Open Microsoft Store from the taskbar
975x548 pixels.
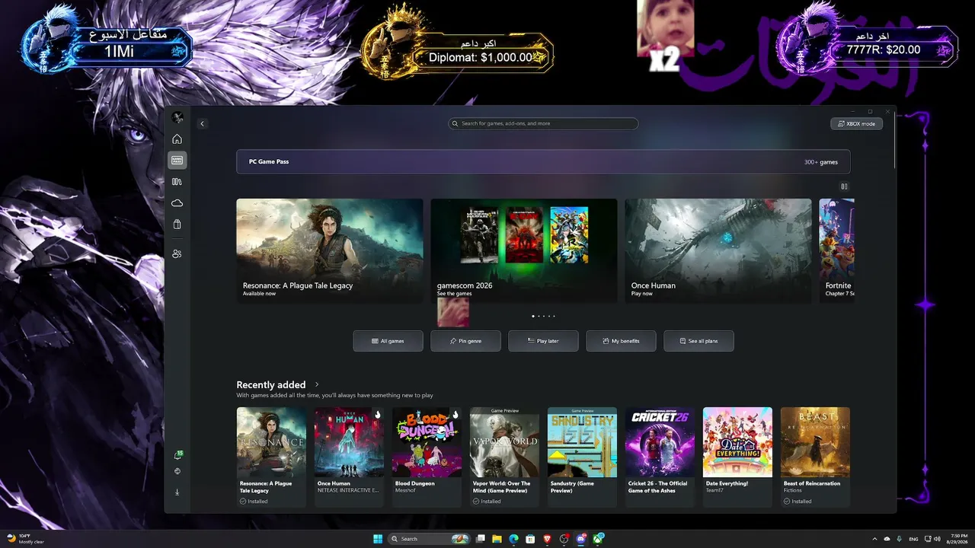530,539
